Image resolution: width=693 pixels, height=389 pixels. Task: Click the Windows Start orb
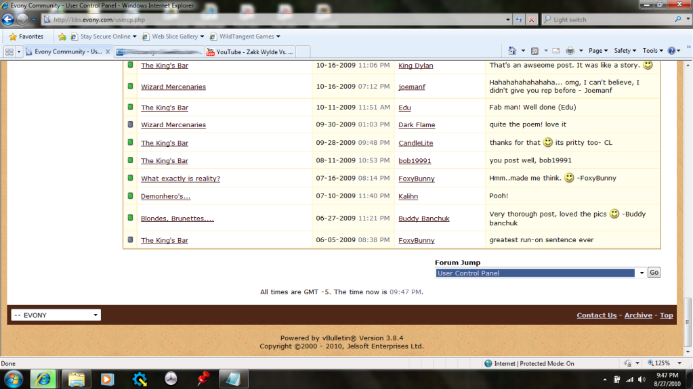[x=14, y=378]
